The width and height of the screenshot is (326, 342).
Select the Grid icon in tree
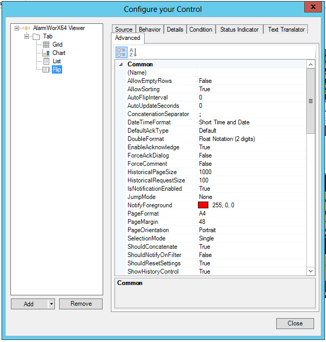coord(46,45)
